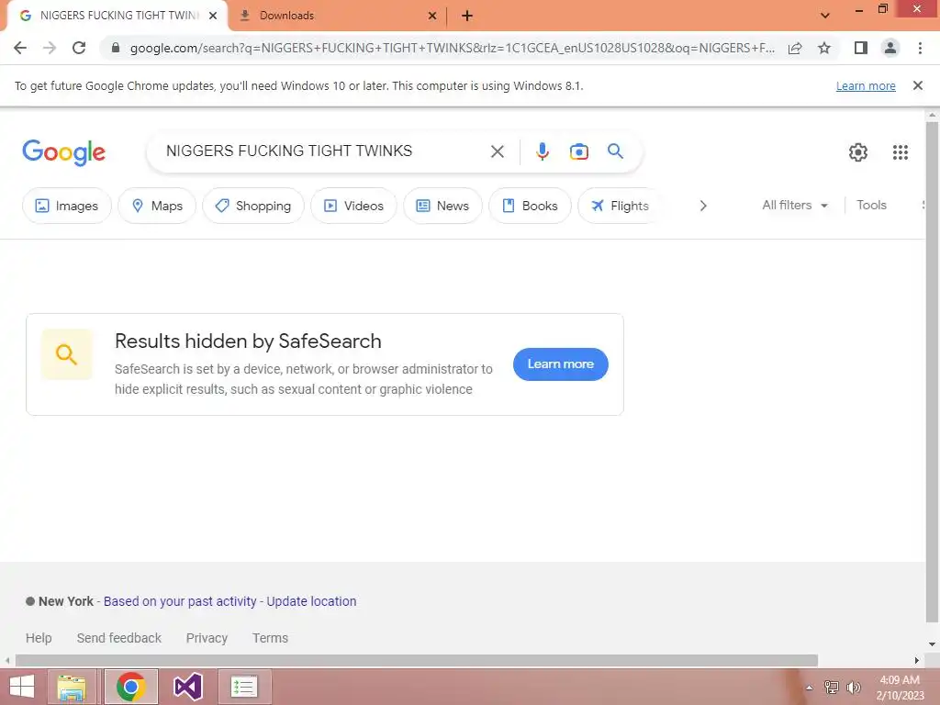Filter results by Shopping
Screen dimensions: 940x705
(x=253, y=206)
